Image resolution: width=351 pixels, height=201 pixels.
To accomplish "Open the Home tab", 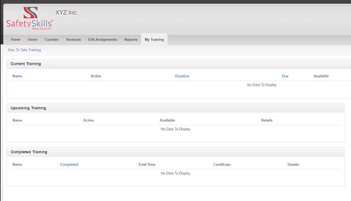I will click(x=16, y=40).
